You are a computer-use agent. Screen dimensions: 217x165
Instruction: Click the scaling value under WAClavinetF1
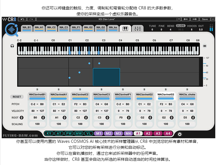click(123, 124)
